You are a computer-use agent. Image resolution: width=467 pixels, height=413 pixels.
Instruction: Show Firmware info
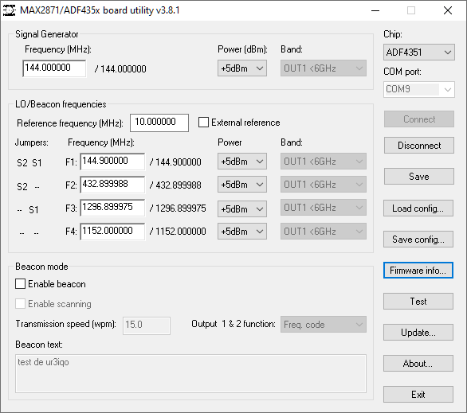click(x=418, y=271)
